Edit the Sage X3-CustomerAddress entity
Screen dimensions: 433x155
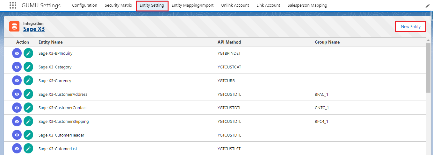(x=28, y=94)
